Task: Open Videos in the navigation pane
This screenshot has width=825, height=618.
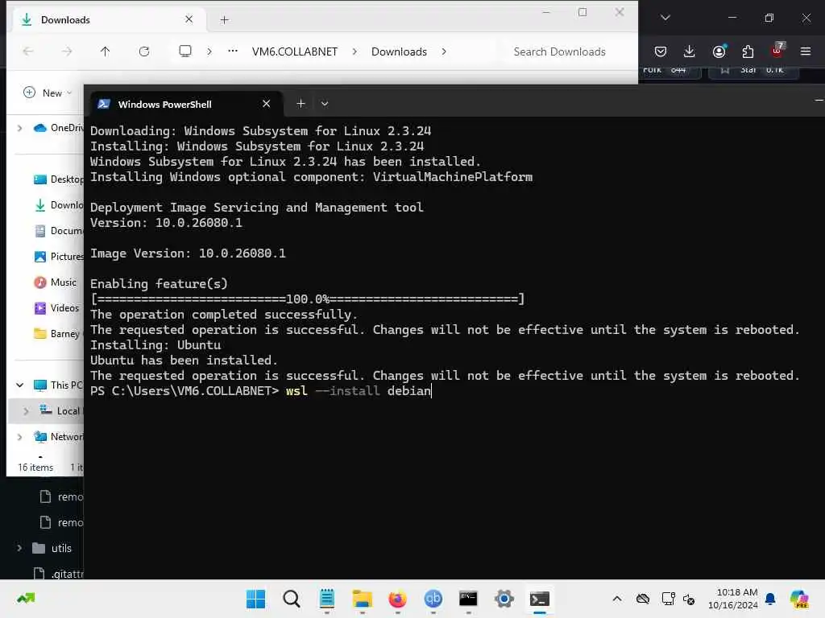Action: (57, 308)
